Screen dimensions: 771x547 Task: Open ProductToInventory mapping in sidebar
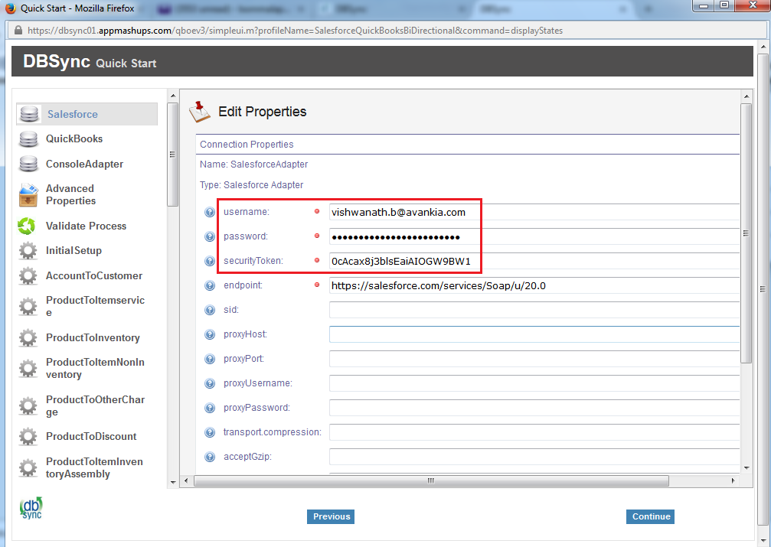[93, 338]
